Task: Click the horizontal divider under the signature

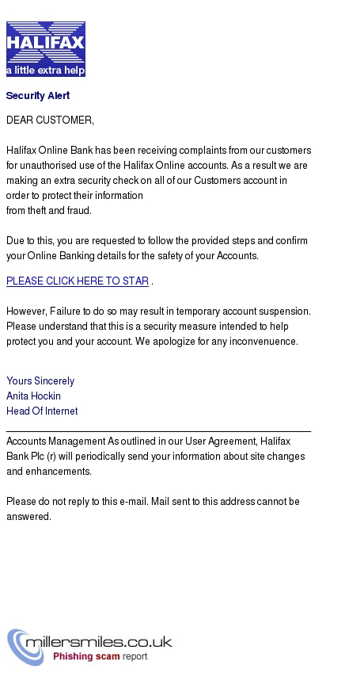Action: tap(158, 430)
